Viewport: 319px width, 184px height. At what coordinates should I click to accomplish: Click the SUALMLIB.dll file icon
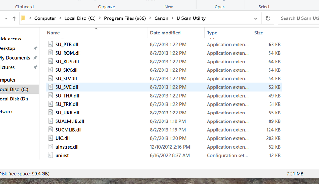coord(50,121)
